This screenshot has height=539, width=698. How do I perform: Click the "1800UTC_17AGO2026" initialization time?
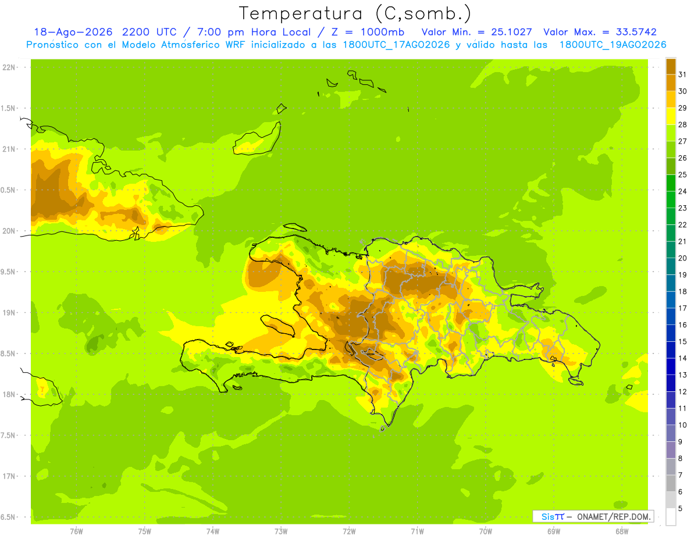click(394, 45)
